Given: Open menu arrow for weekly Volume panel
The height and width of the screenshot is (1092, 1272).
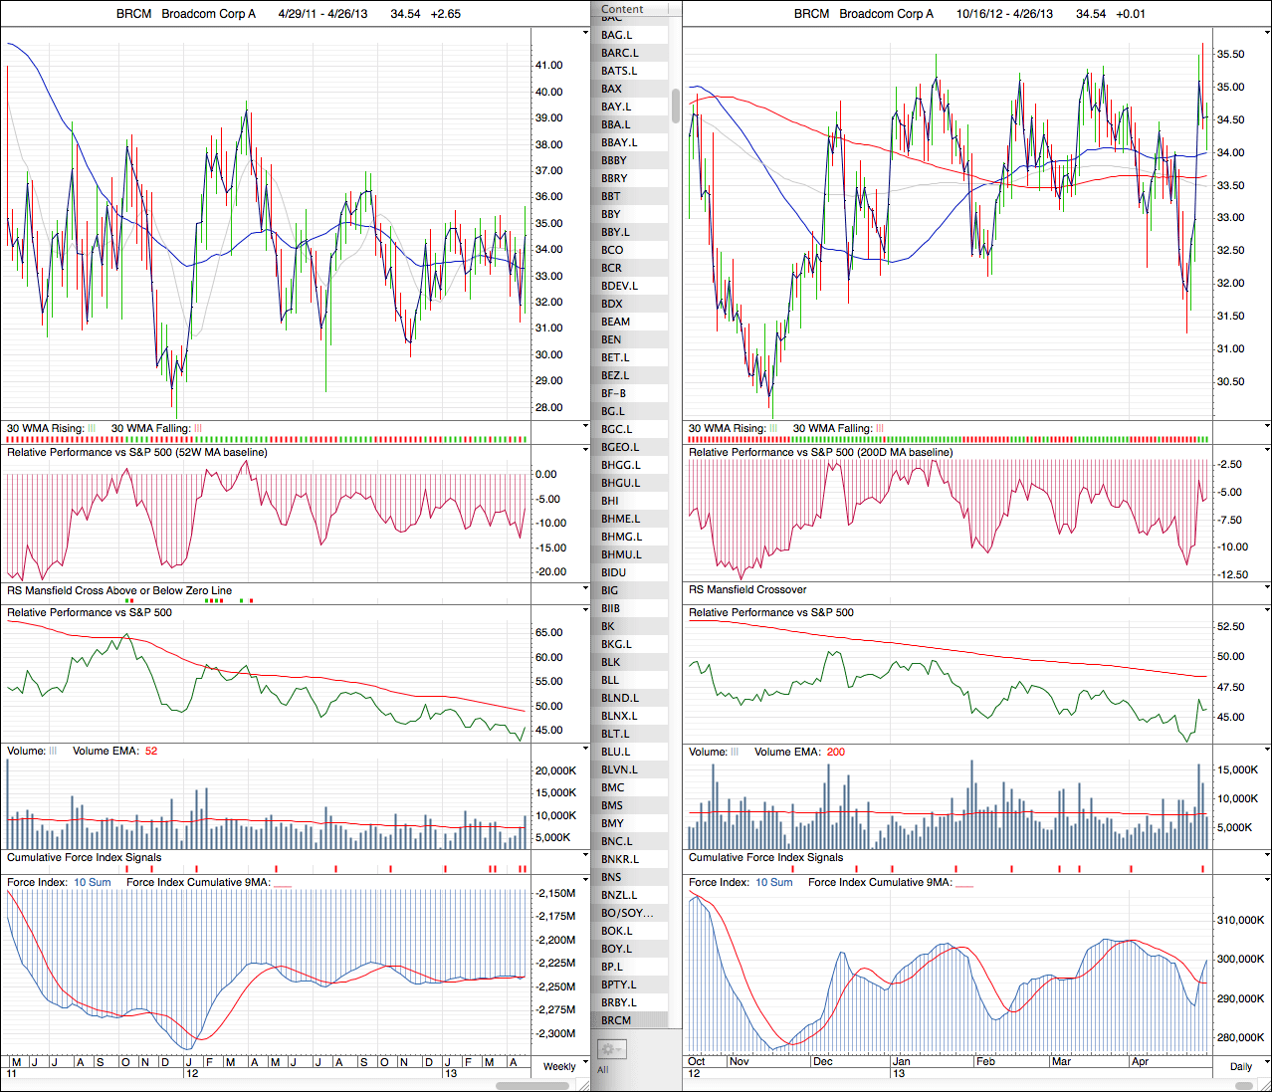Looking at the screenshot, I should tap(585, 750).
